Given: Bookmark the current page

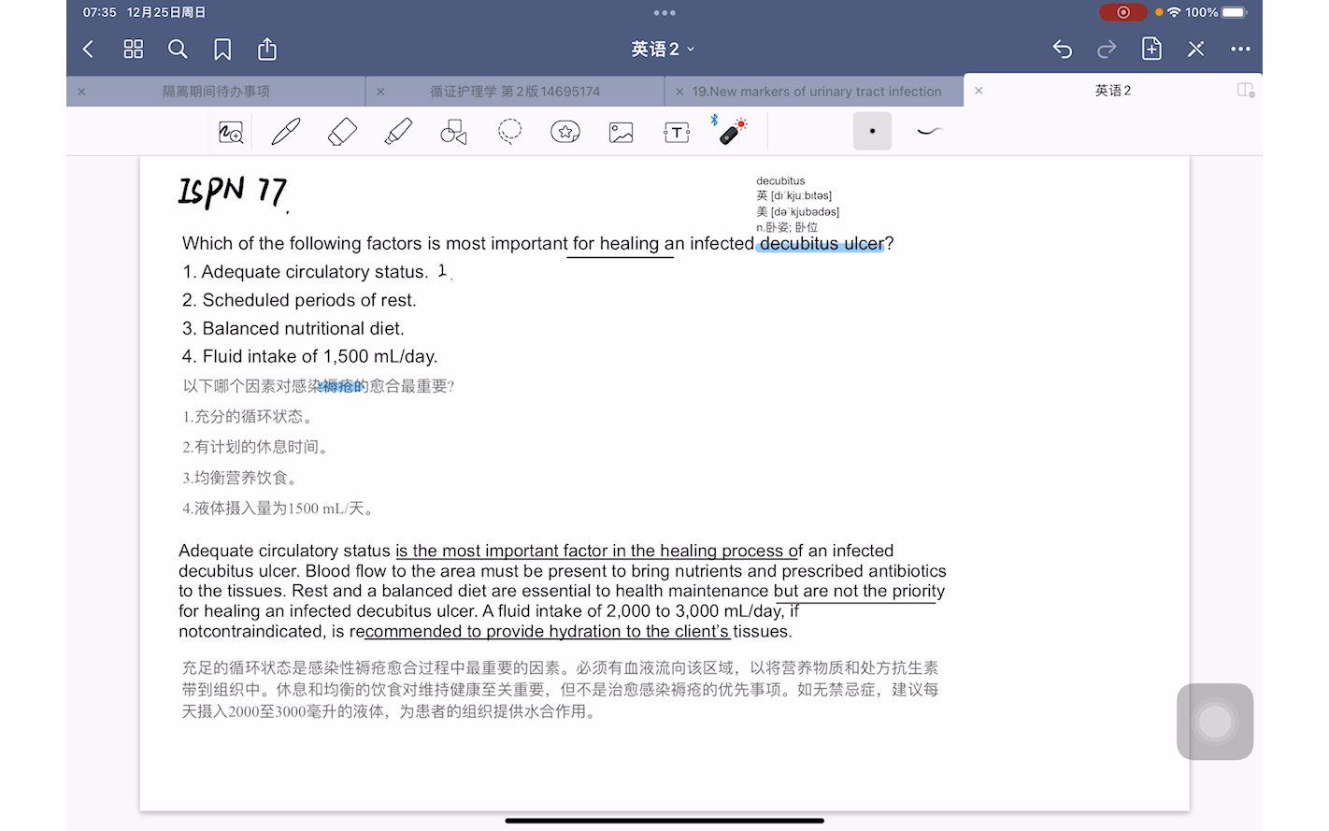Looking at the screenshot, I should coord(222,49).
